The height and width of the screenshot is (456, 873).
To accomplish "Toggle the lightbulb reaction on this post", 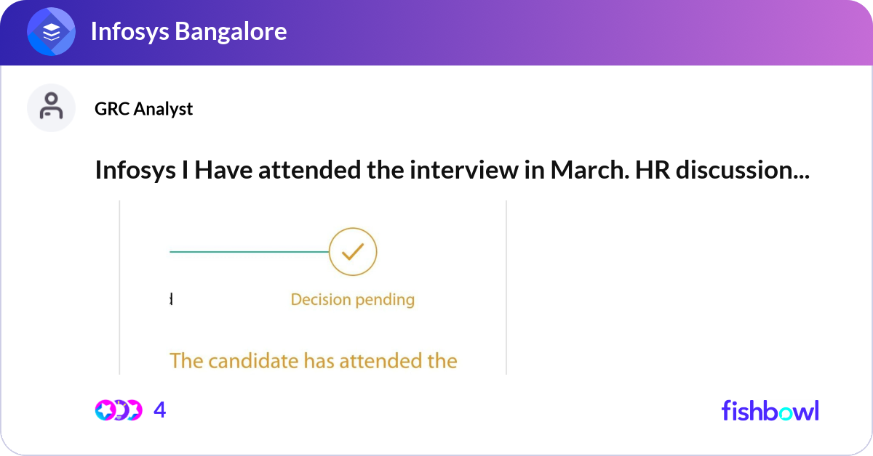I will tap(120, 410).
